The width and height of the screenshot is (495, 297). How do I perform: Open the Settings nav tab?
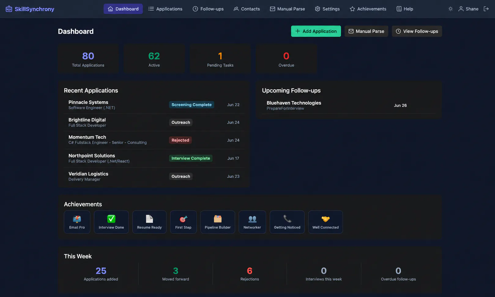[327, 9]
